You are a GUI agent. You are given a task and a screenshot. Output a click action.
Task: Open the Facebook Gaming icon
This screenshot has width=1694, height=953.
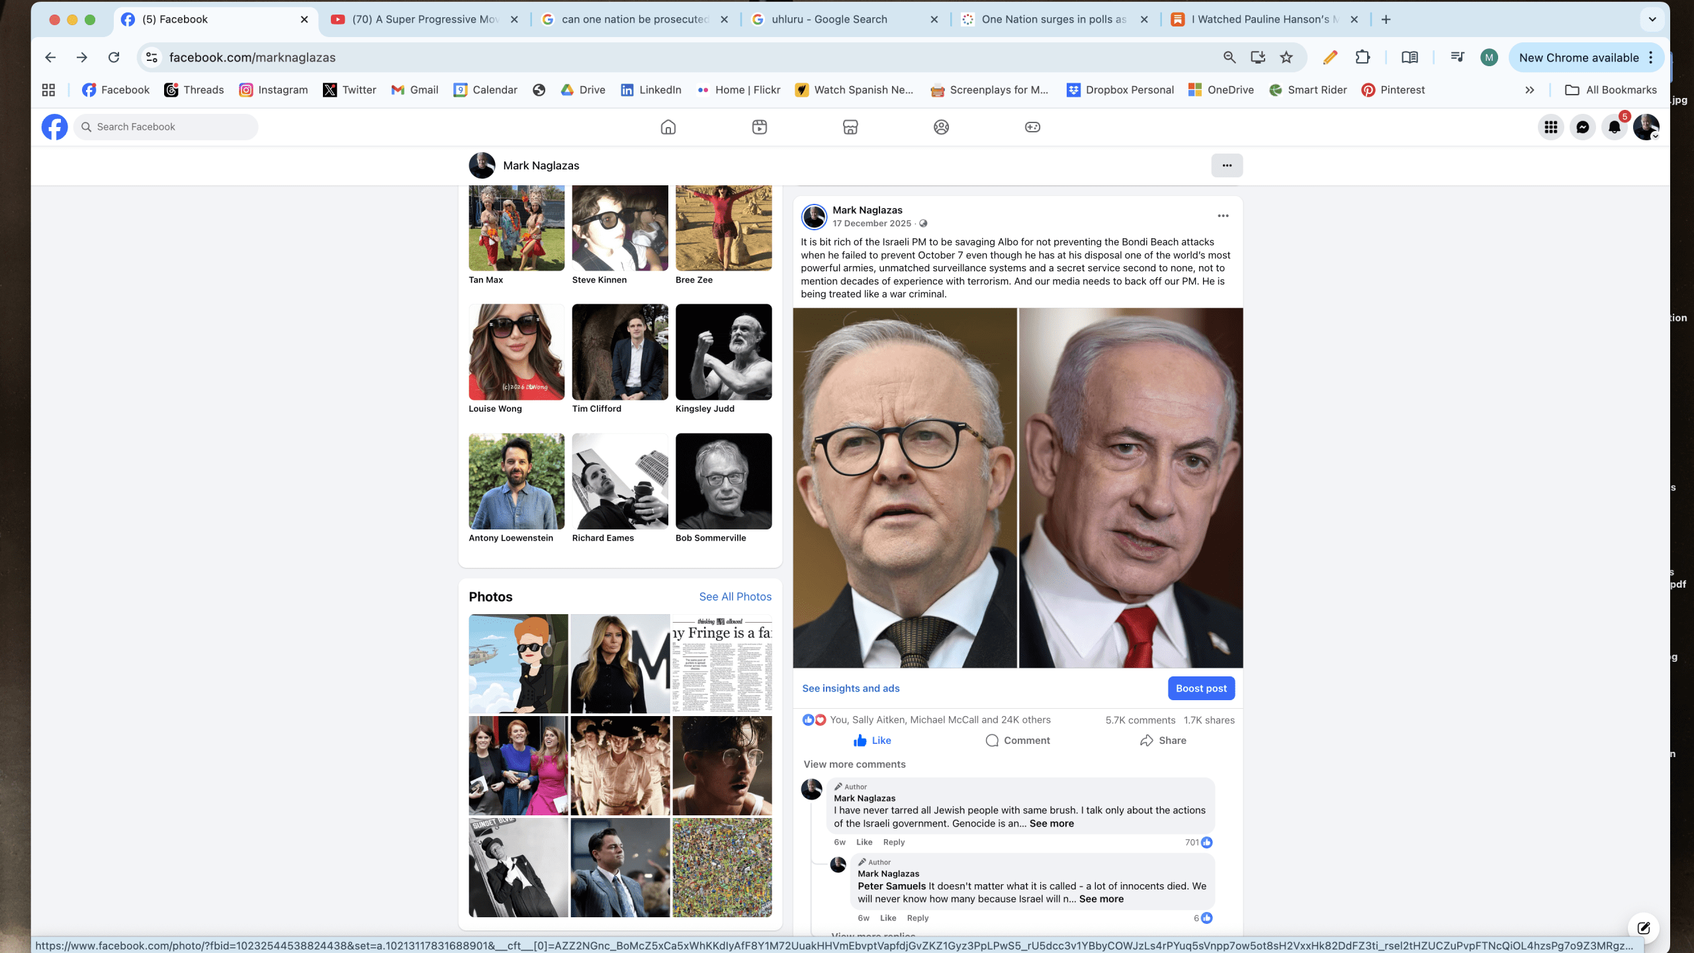pyautogui.click(x=1032, y=127)
